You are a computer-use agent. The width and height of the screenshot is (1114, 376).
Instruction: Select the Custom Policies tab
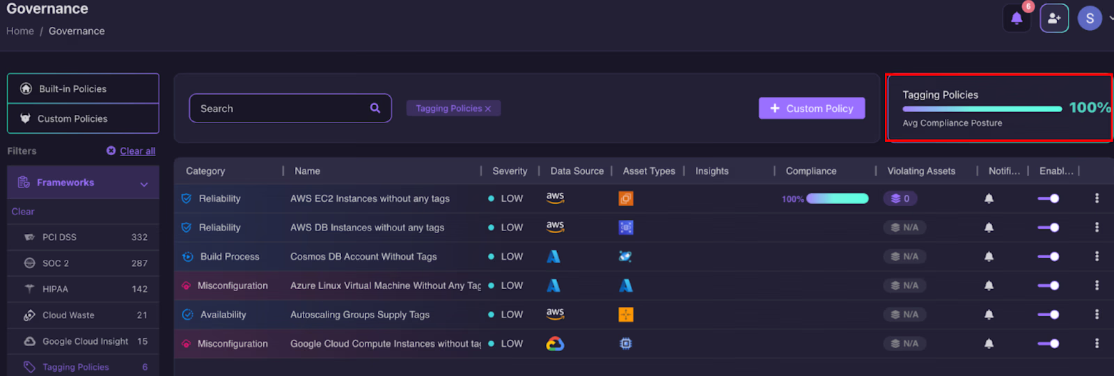83,118
